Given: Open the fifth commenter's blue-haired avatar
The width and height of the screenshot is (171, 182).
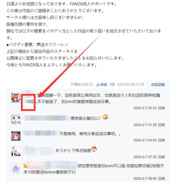Looking at the screenshot, I should (16, 168).
